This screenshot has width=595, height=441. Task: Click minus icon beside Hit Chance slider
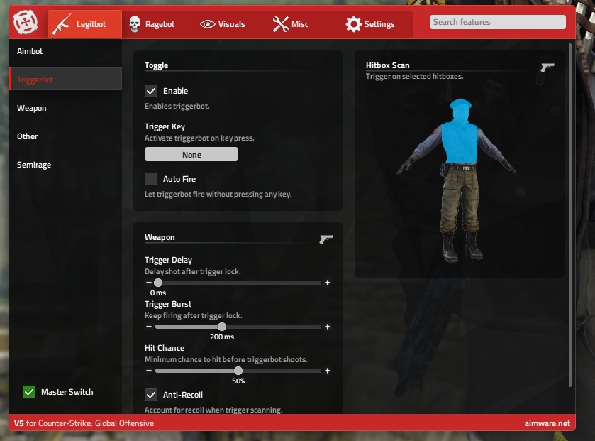149,371
